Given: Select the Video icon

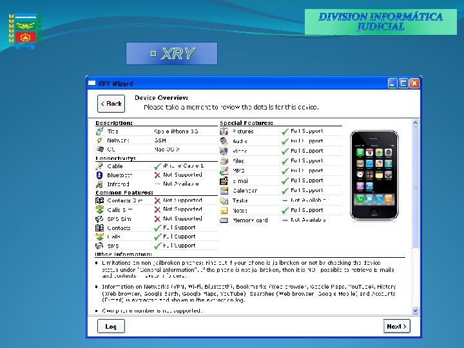Looking at the screenshot, I should pyautogui.click(x=224, y=151).
